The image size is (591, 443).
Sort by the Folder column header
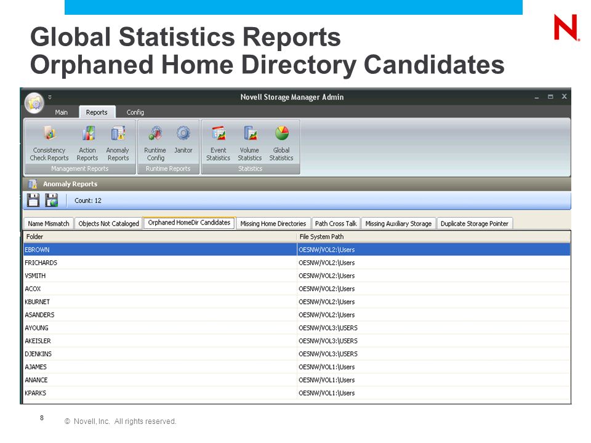[x=160, y=236]
